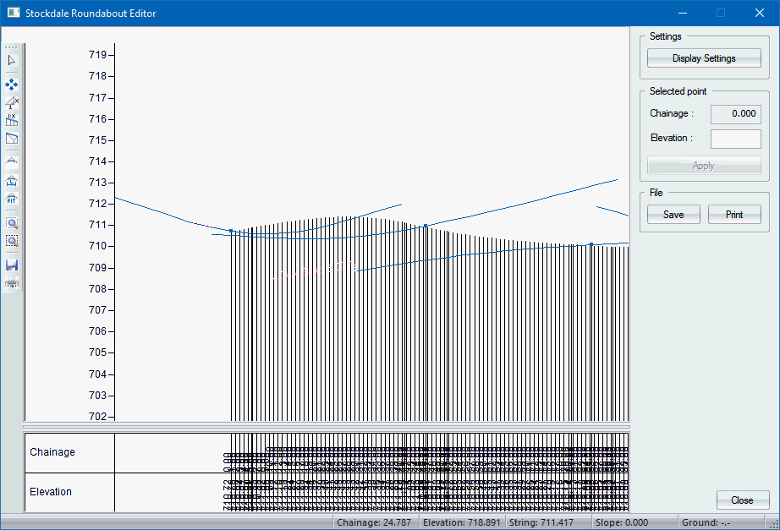Click the Chainage row label in table
Image resolution: width=780 pixels, height=530 pixels.
52,452
